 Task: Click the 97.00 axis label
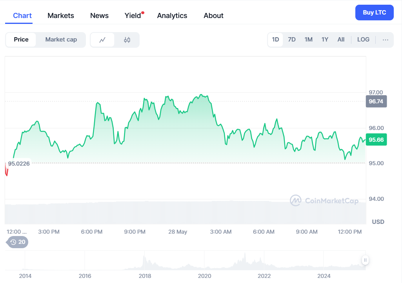tap(376, 92)
